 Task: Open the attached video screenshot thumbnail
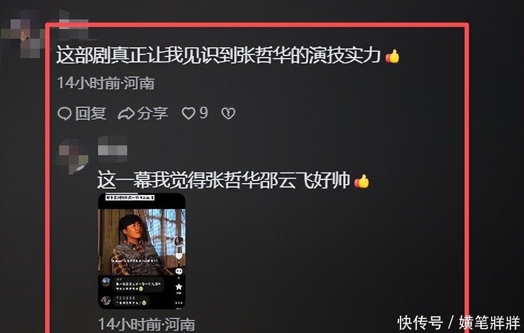point(142,251)
